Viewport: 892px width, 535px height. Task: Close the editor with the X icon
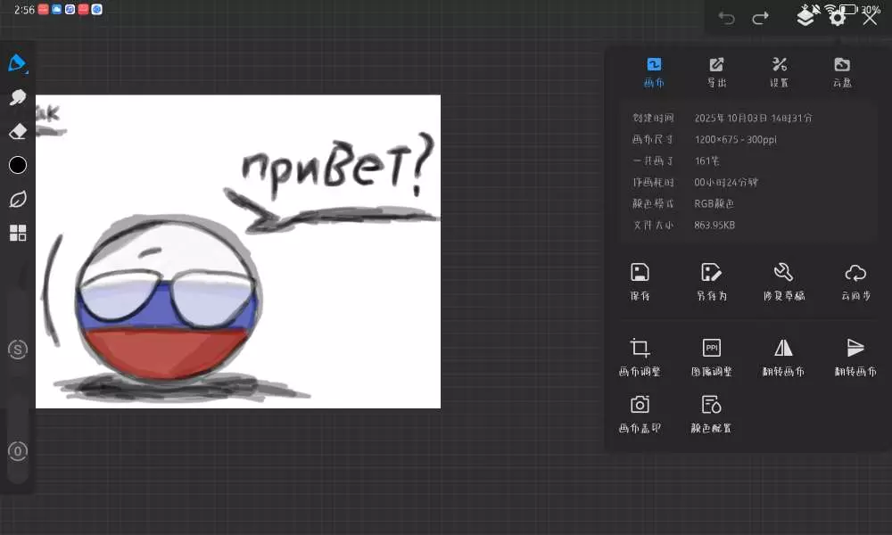(x=870, y=18)
